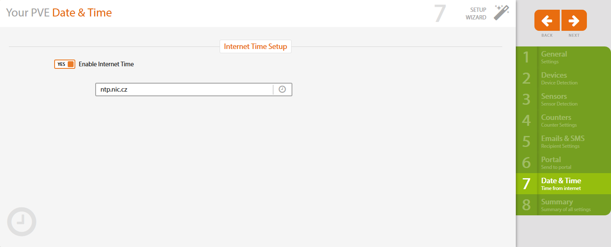Click the large step number 7 in header
The height and width of the screenshot is (247, 611).
(440, 14)
